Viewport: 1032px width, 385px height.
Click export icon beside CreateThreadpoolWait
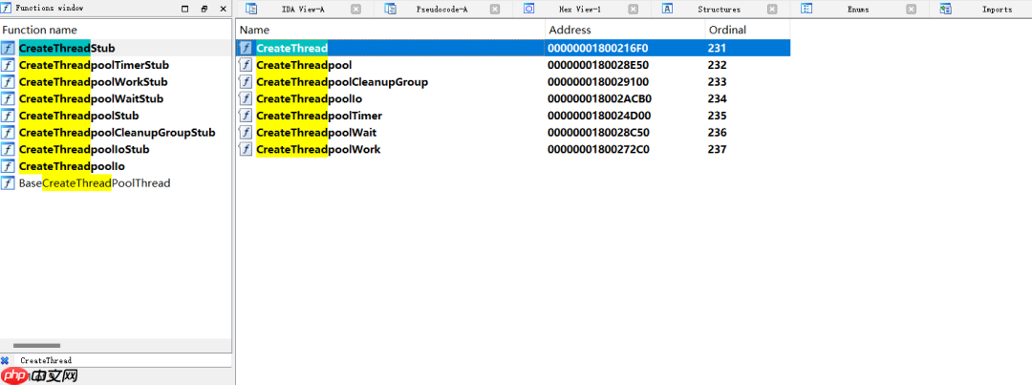pyautogui.click(x=246, y=132)
